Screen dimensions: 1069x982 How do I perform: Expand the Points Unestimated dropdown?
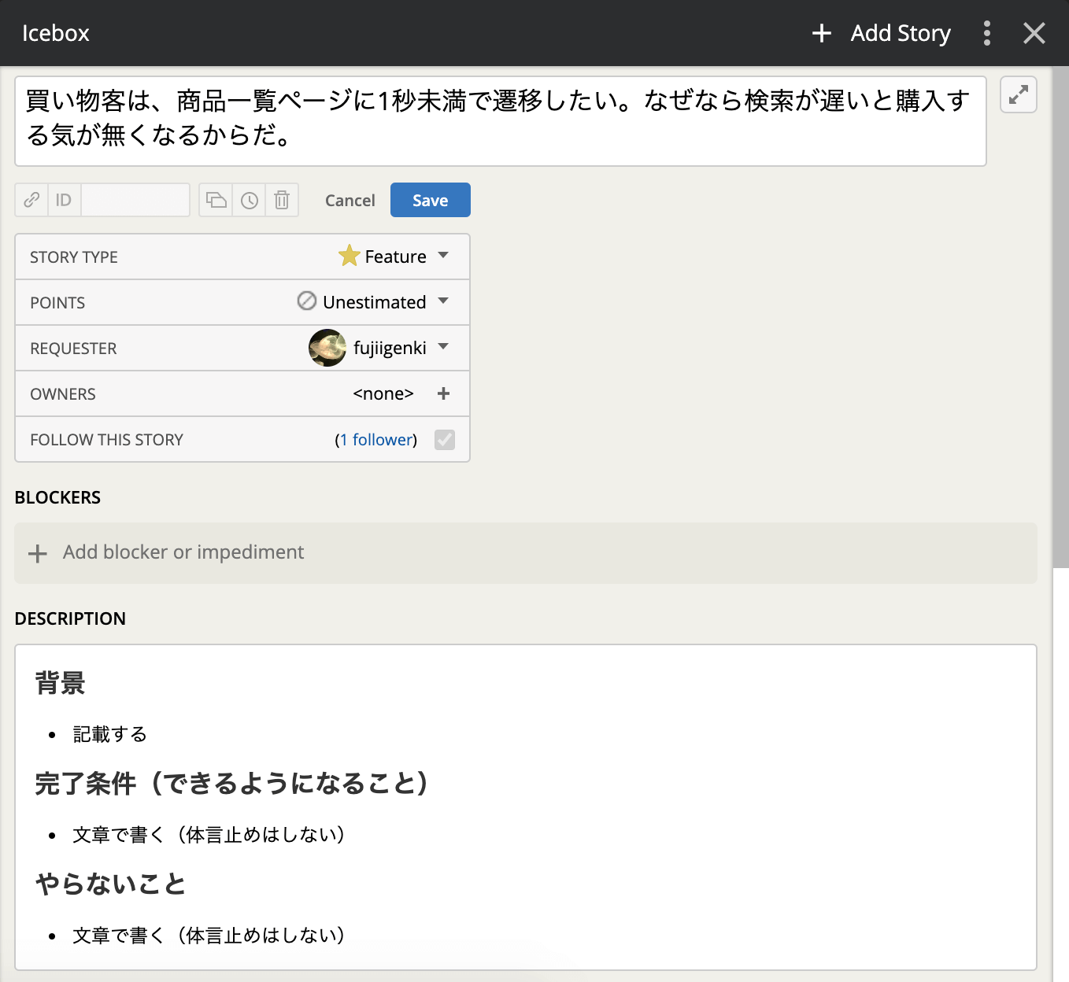pyautogui.click(x=374, y=302)
